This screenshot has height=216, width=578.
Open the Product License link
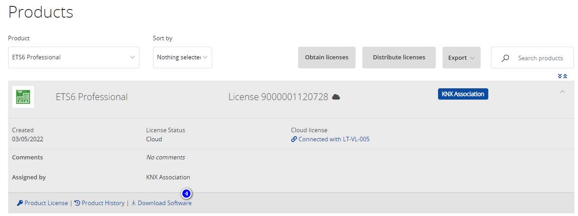(x=46, y=203)
